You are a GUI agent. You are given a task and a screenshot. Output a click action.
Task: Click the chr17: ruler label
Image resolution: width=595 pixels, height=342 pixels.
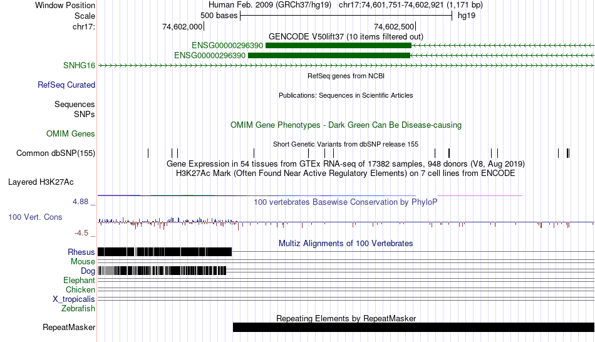(x=84, y=26)
